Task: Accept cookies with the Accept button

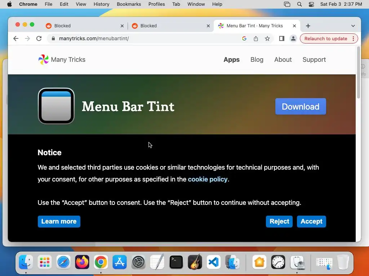Action: [x=311, y=221]
